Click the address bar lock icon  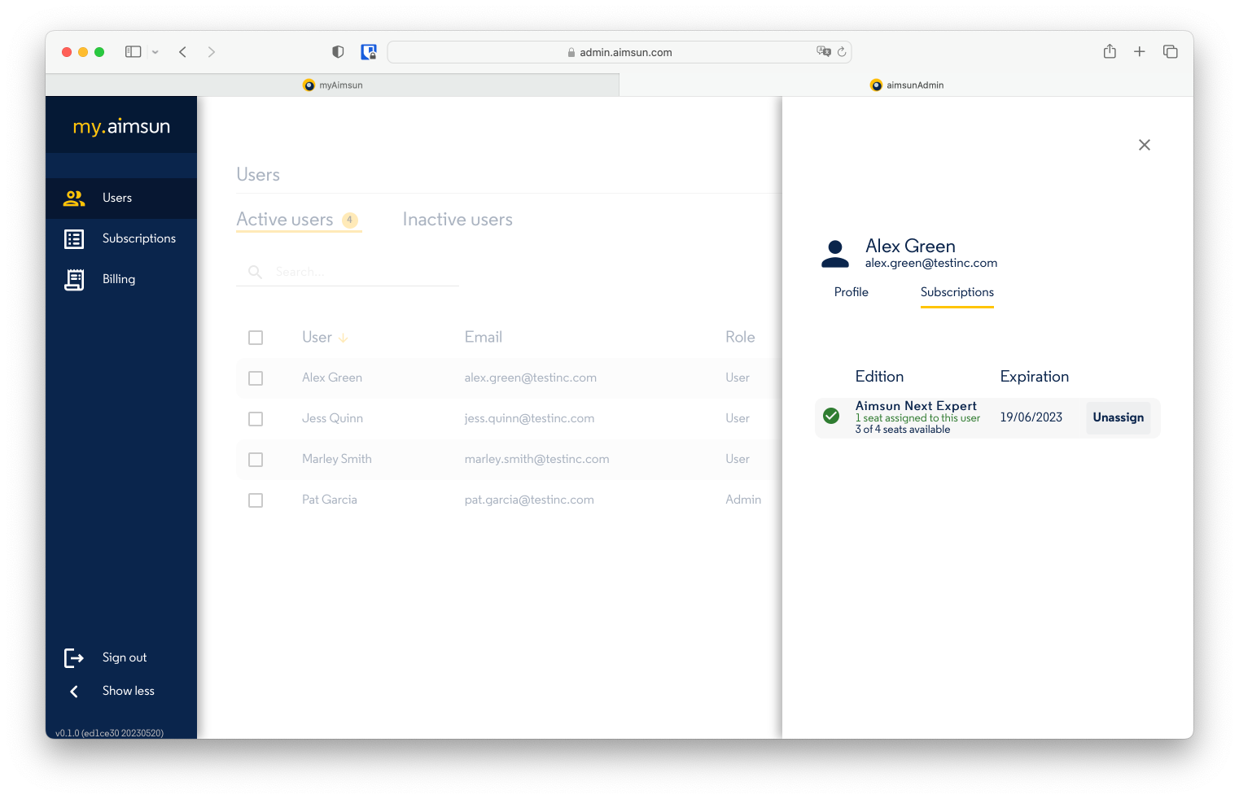[571, 52]
